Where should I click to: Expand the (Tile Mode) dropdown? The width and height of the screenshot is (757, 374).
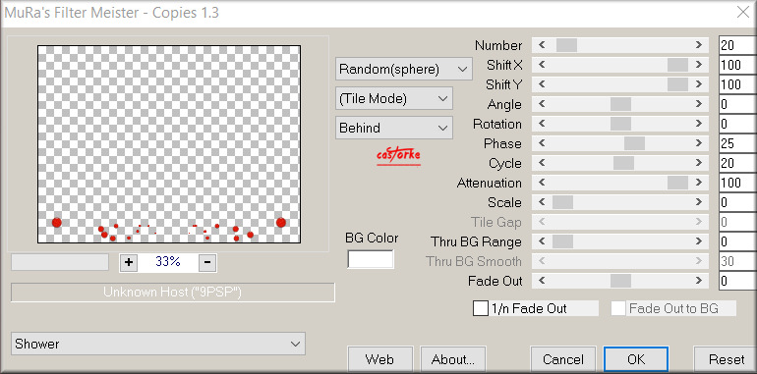click(x=394, y=99)
